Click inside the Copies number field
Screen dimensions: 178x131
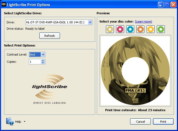(x=35, y=62)
